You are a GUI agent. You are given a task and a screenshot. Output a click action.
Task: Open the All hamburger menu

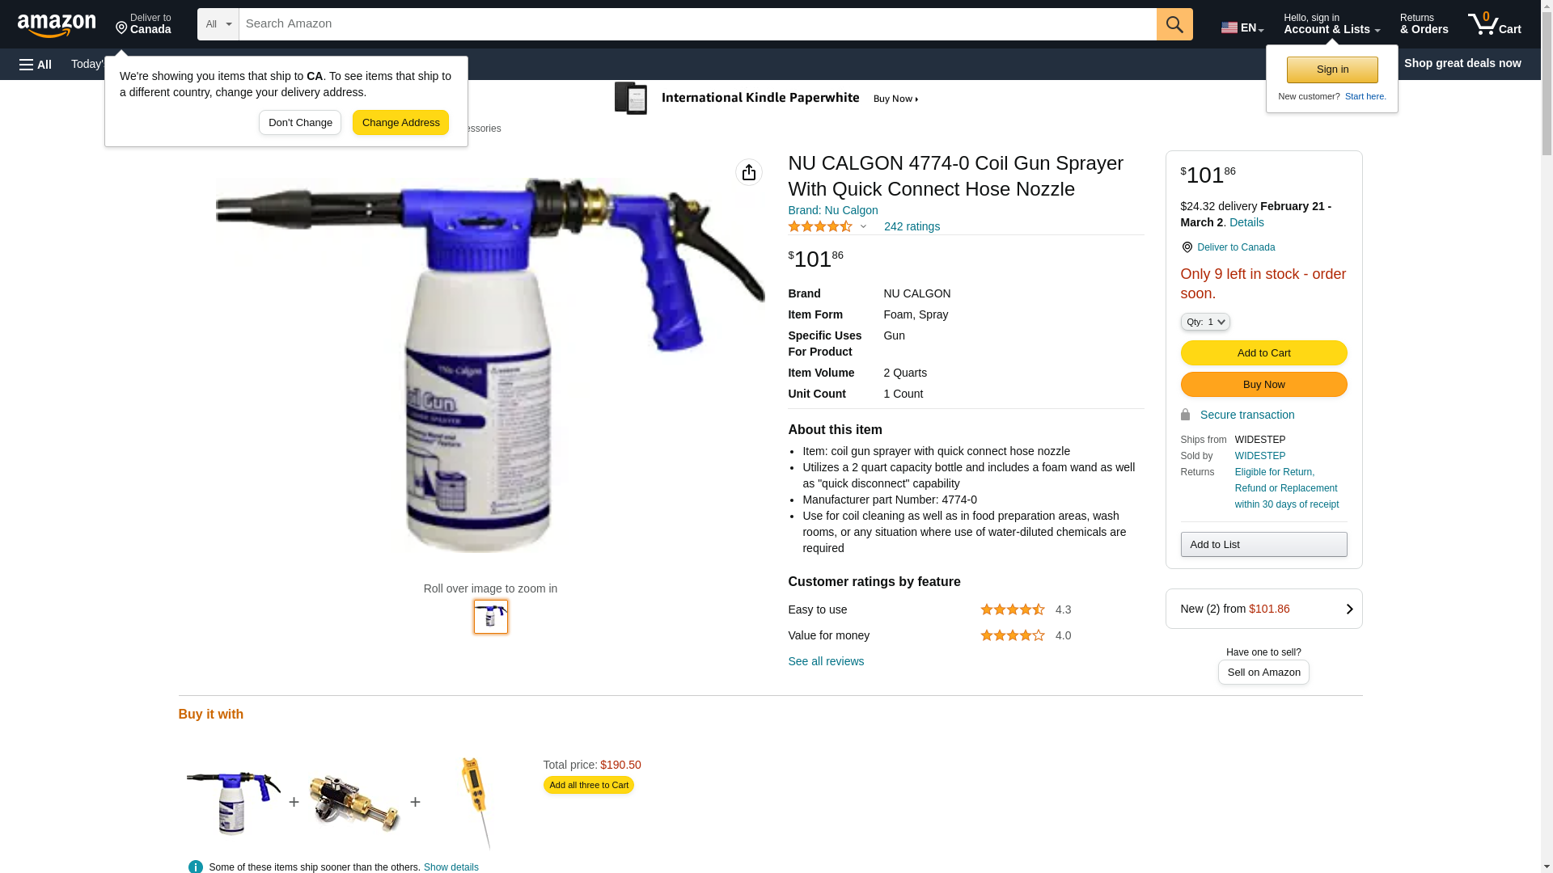point(36,64)
